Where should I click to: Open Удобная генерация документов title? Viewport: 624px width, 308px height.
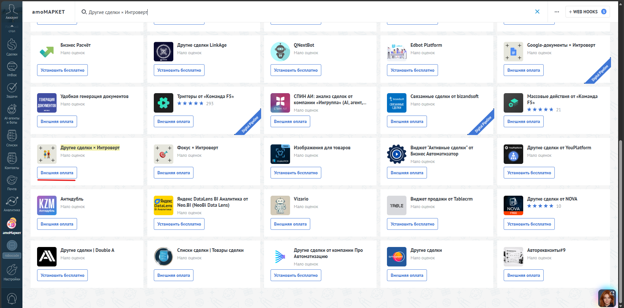pyautogui.click(x=94, y=96)
